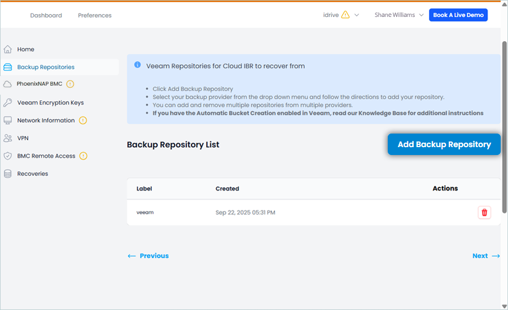Click the warning badge beside PhoenixNAP BMC
The width and height of the screenshot is (508, 310).
click(x=71, y=84)
